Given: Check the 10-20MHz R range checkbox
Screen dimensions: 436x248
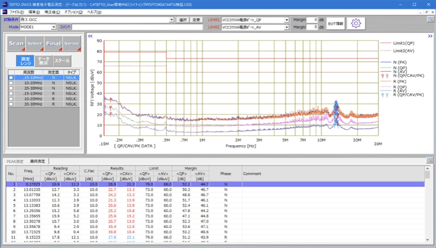Looking at the screenshot, I should (11, 99).
